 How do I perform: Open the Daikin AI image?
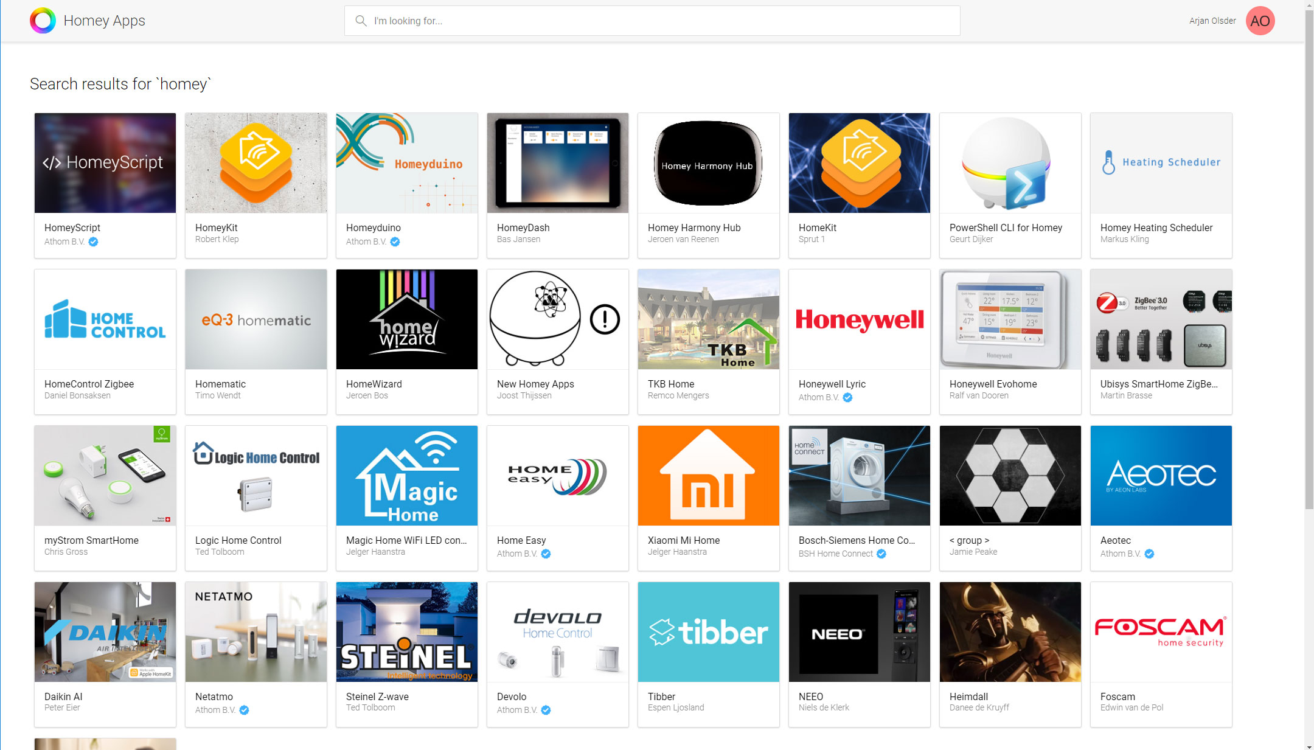(x=105, y=632)
